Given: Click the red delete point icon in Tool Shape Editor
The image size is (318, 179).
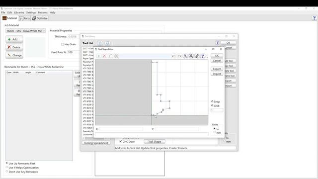Looking at the screenshot, I should (105, 56).
